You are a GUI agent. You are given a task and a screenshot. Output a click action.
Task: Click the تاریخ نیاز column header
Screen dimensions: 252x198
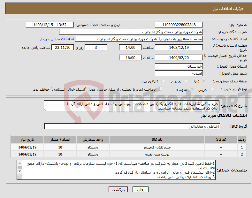27,140
